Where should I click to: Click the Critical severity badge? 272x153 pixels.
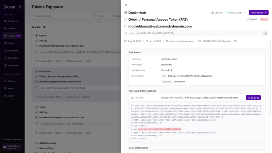[x=264, y=19]
